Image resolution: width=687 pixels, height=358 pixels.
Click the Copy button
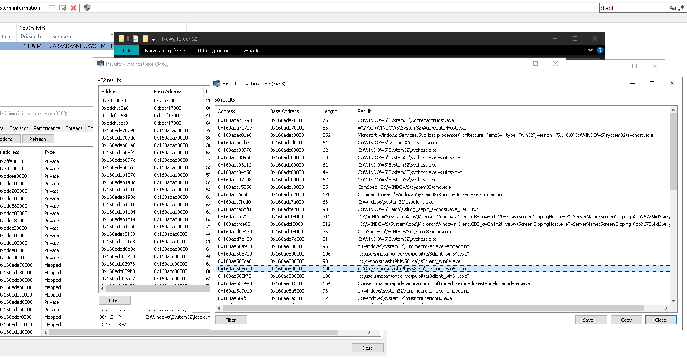[x=626, y=320]
